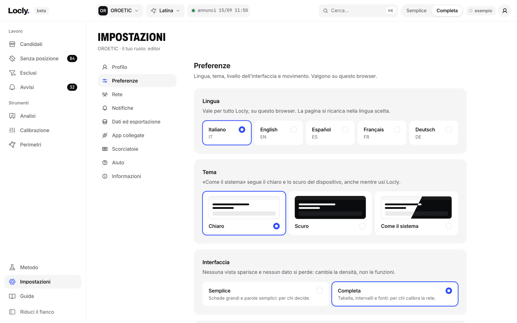The width and height of the screenshot is (517, 323).
Task: Click the esempio button in header
Action: click(x=481, y=11)
